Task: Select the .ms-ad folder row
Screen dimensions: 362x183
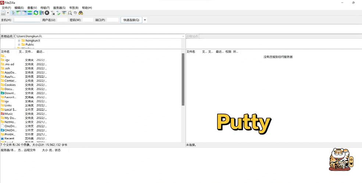Action: pyautogui.click(x=24, y=64)
